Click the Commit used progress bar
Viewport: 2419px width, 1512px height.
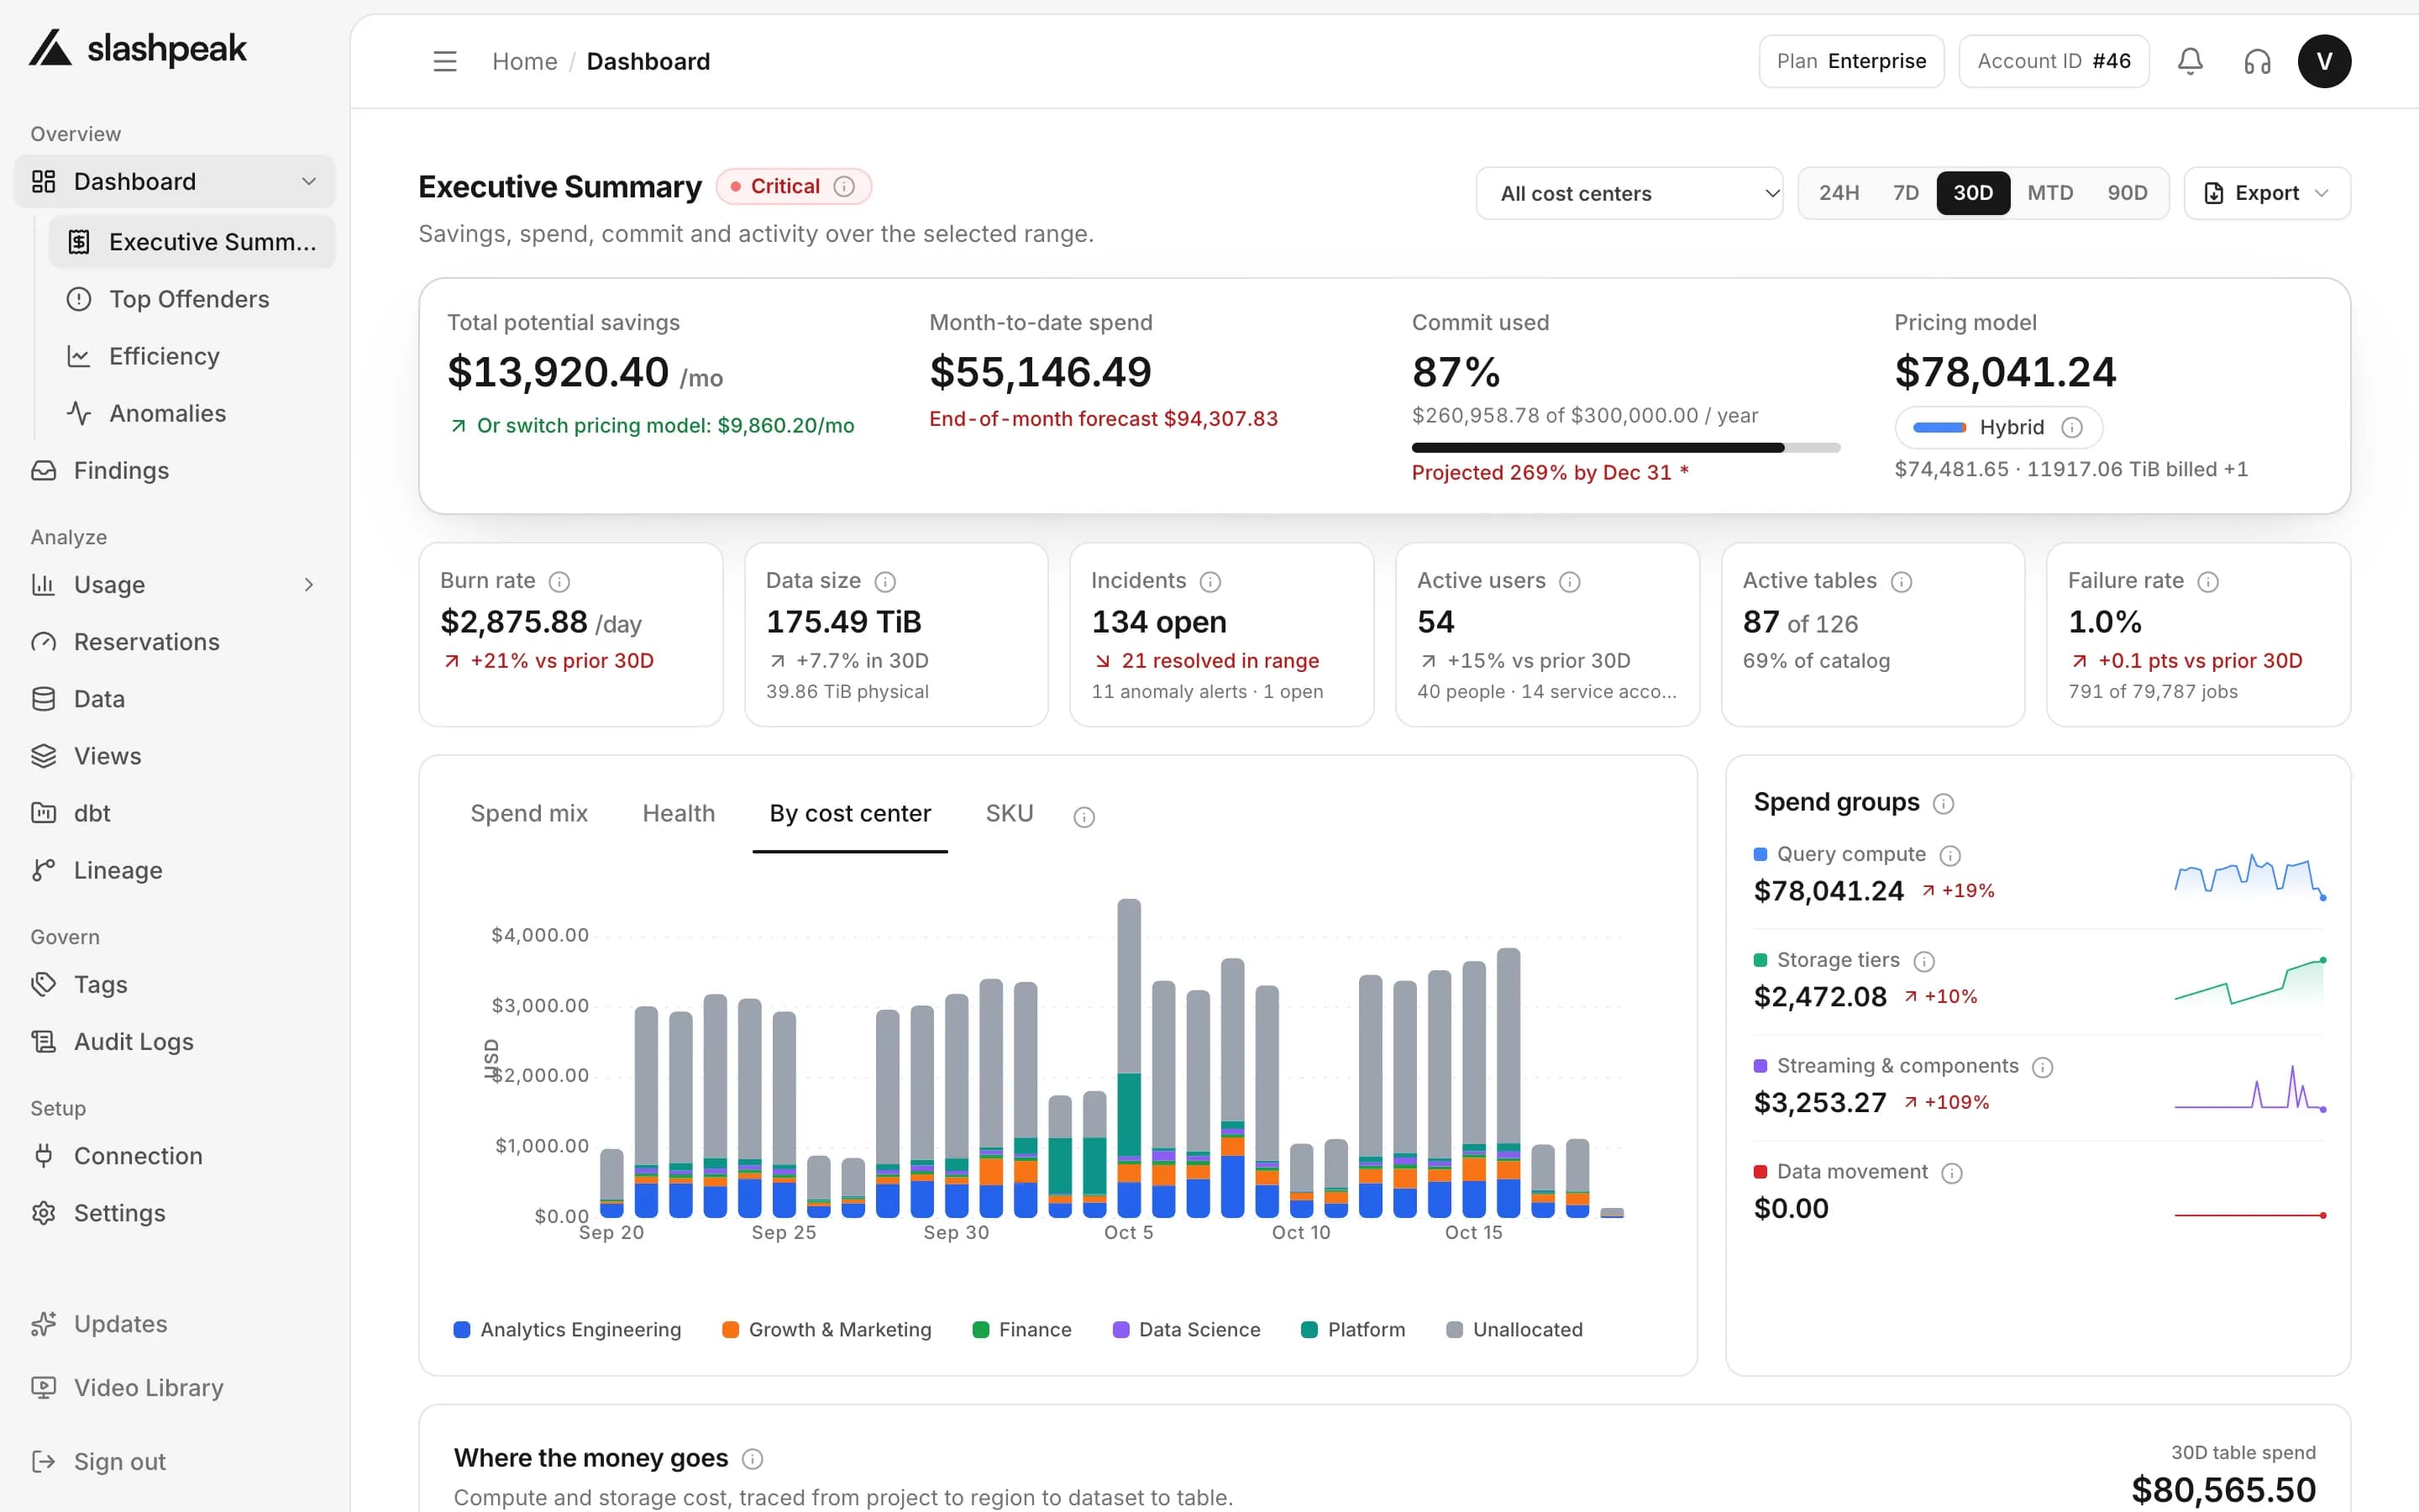[1625, 448]
